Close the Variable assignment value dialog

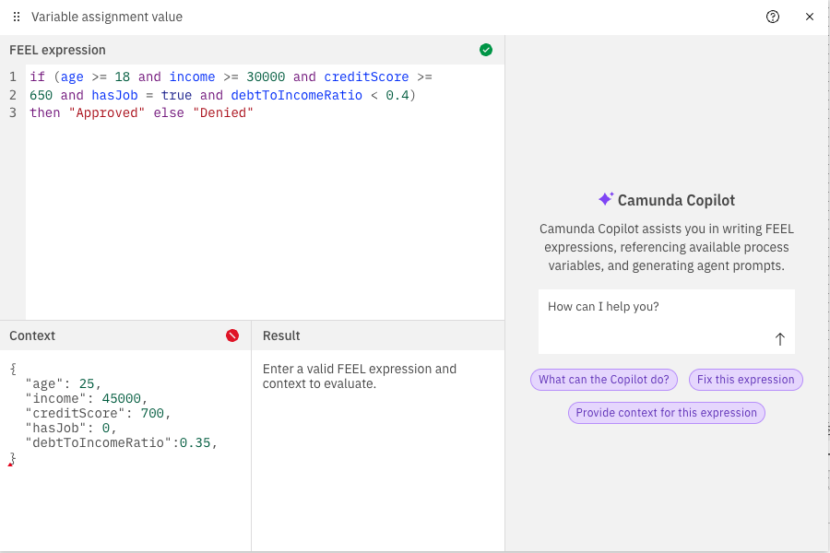(x=810, y=17)
